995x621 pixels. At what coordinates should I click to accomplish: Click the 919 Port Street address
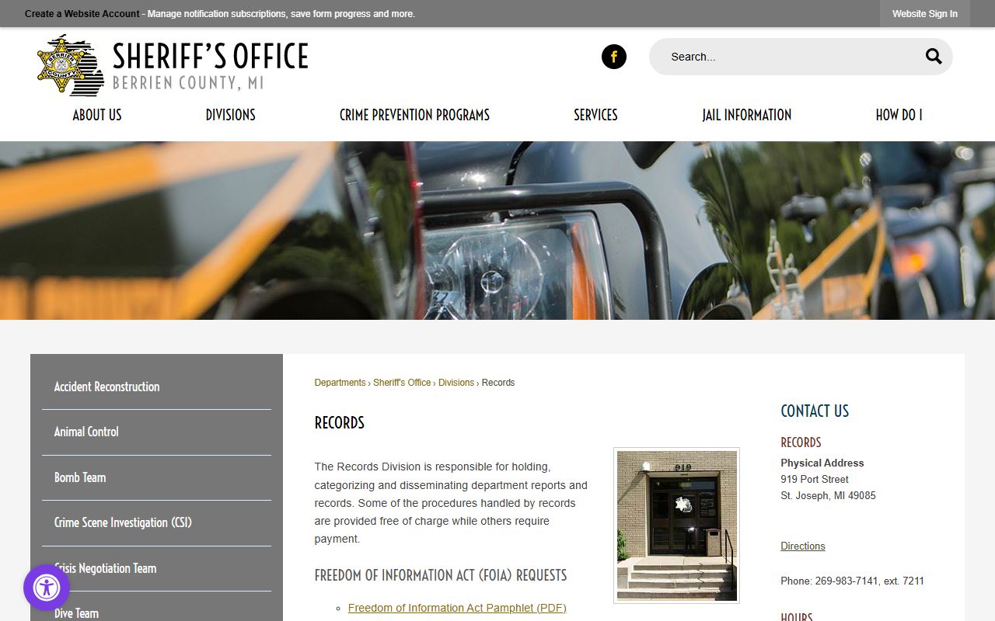(x=815, y=480)
